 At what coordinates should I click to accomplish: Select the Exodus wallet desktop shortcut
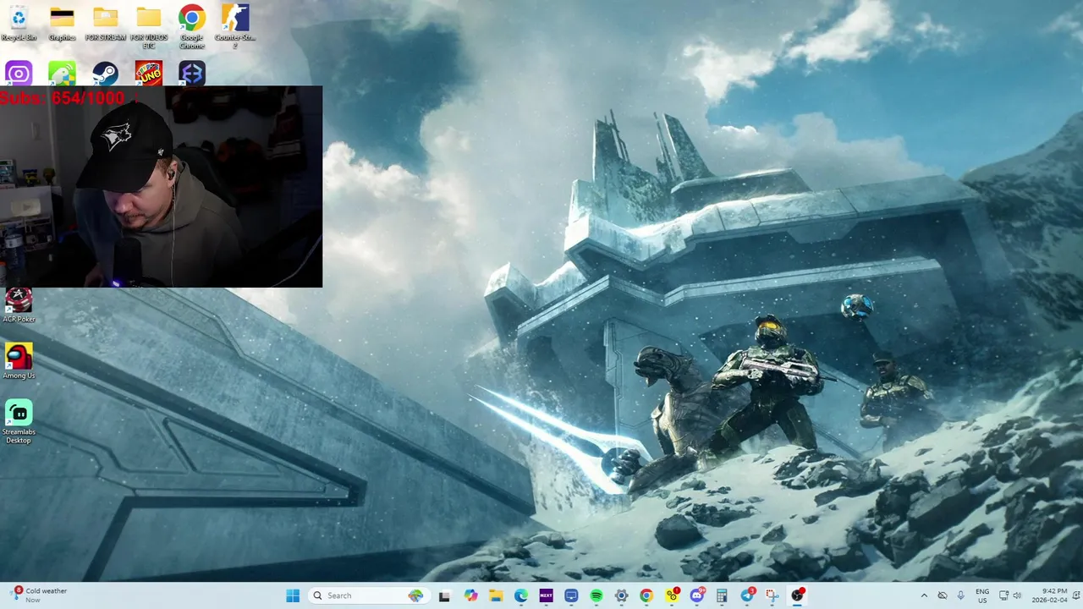[x=192, y=74]
